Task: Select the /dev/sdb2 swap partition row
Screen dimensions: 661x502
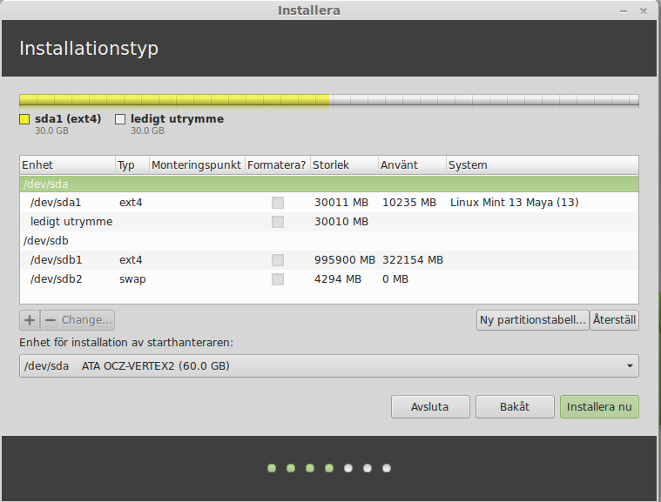Action: pos(329,278)
